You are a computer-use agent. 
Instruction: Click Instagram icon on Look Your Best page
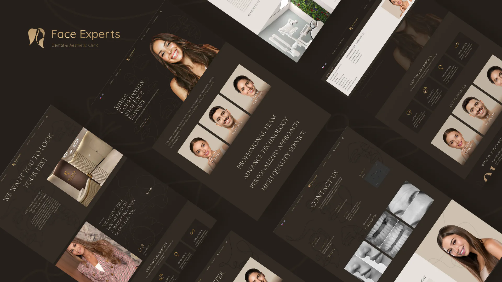point(47,117)
